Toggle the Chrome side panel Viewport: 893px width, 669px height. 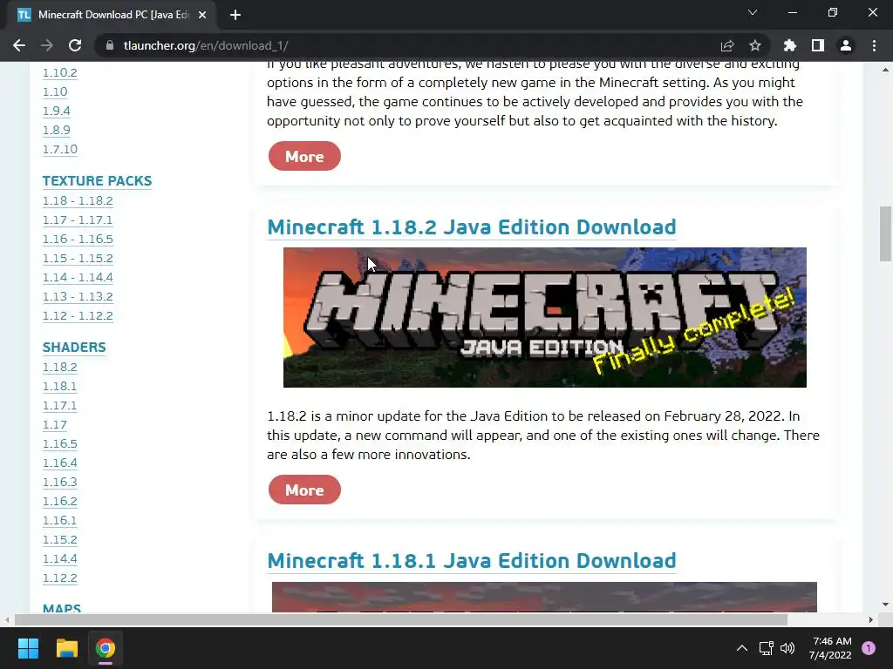coord(818,45)
